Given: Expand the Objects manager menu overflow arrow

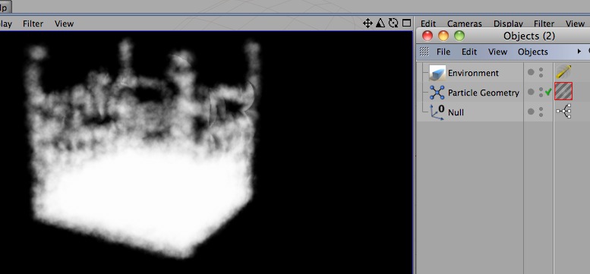Looking at the screenshot, I should tap(579, 52).
